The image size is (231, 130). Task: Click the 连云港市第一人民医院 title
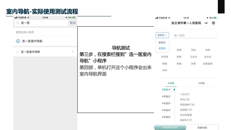tap(186, 23)
